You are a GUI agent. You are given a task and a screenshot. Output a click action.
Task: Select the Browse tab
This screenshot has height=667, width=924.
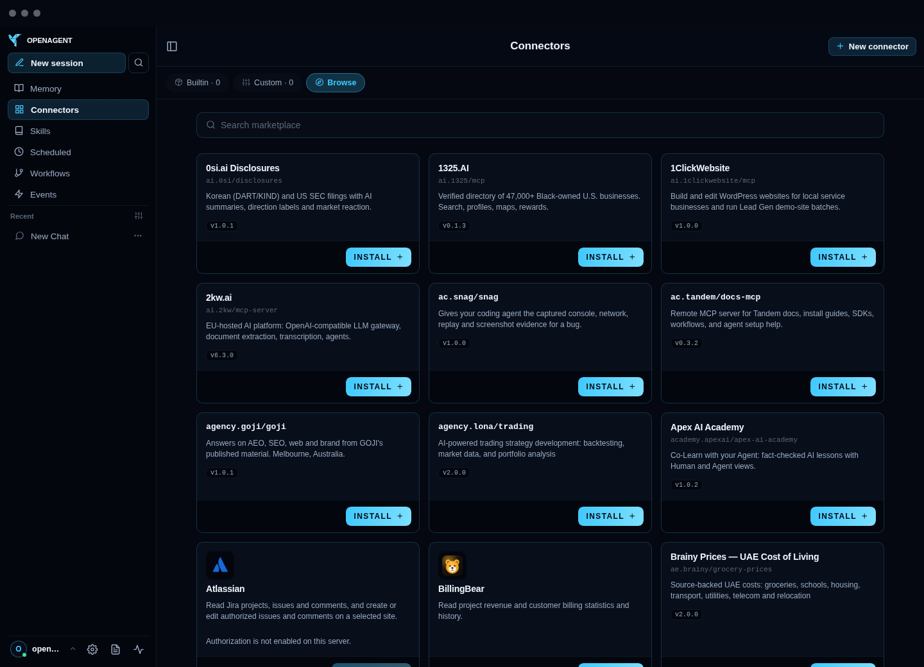click(336, 83)
